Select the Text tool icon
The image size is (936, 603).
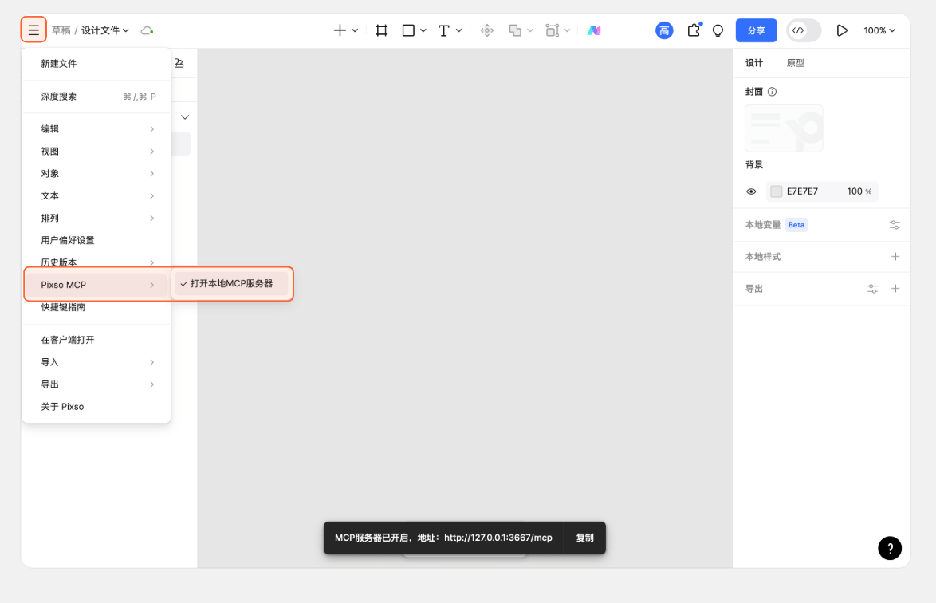click(x=444, y=30)
